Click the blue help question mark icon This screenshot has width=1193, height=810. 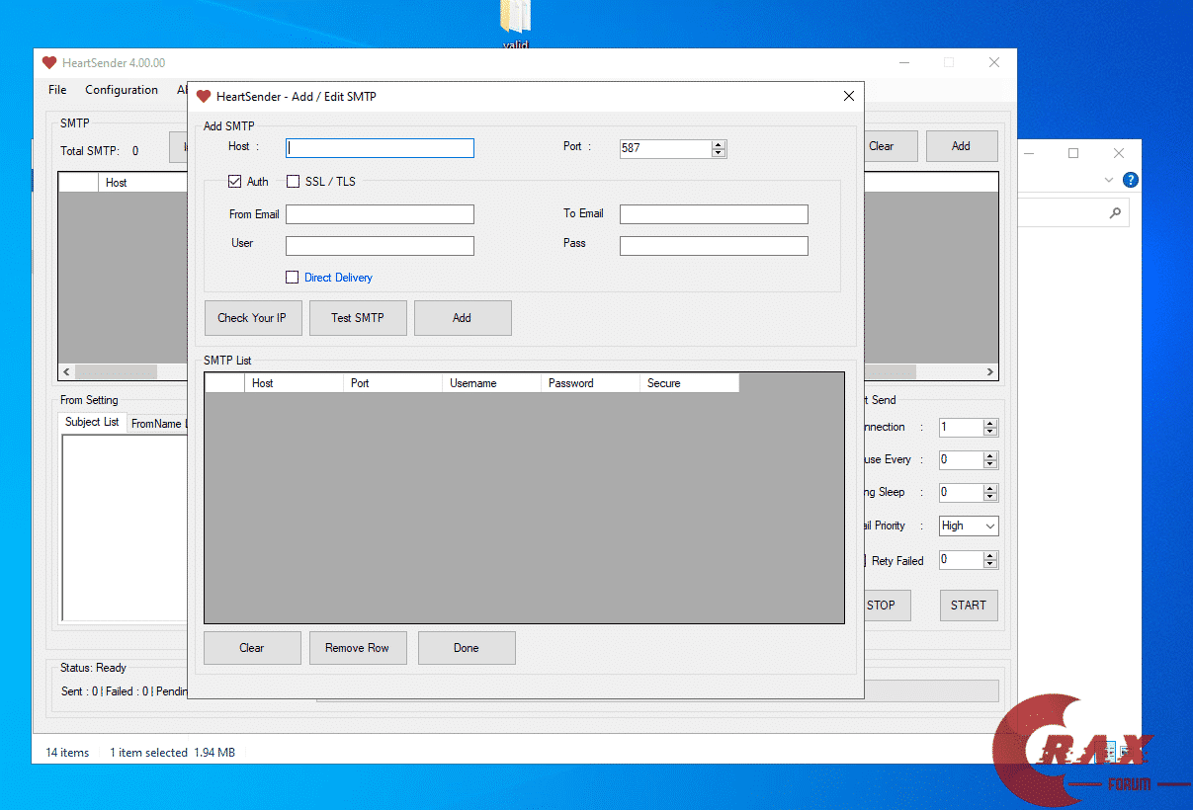[x=1131, y=180]
